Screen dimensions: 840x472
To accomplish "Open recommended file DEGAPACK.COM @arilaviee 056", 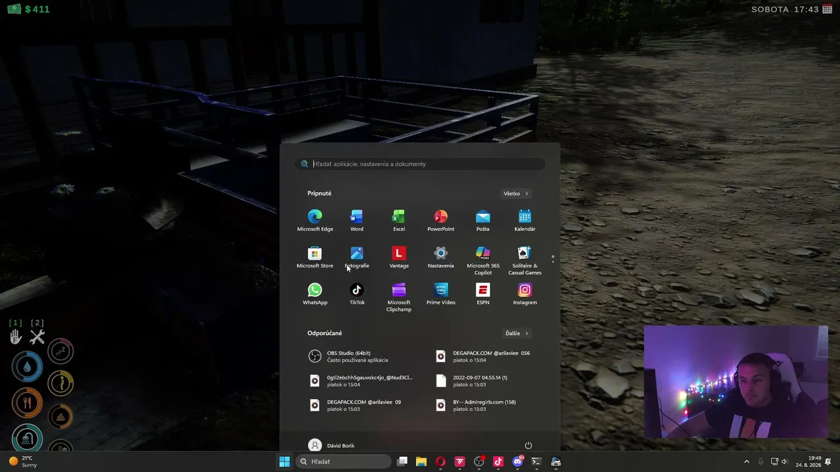I will tap(483, 356).
